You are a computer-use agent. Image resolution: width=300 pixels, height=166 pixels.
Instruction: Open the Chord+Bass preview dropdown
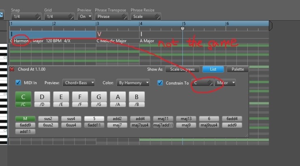tap(79, 83)
